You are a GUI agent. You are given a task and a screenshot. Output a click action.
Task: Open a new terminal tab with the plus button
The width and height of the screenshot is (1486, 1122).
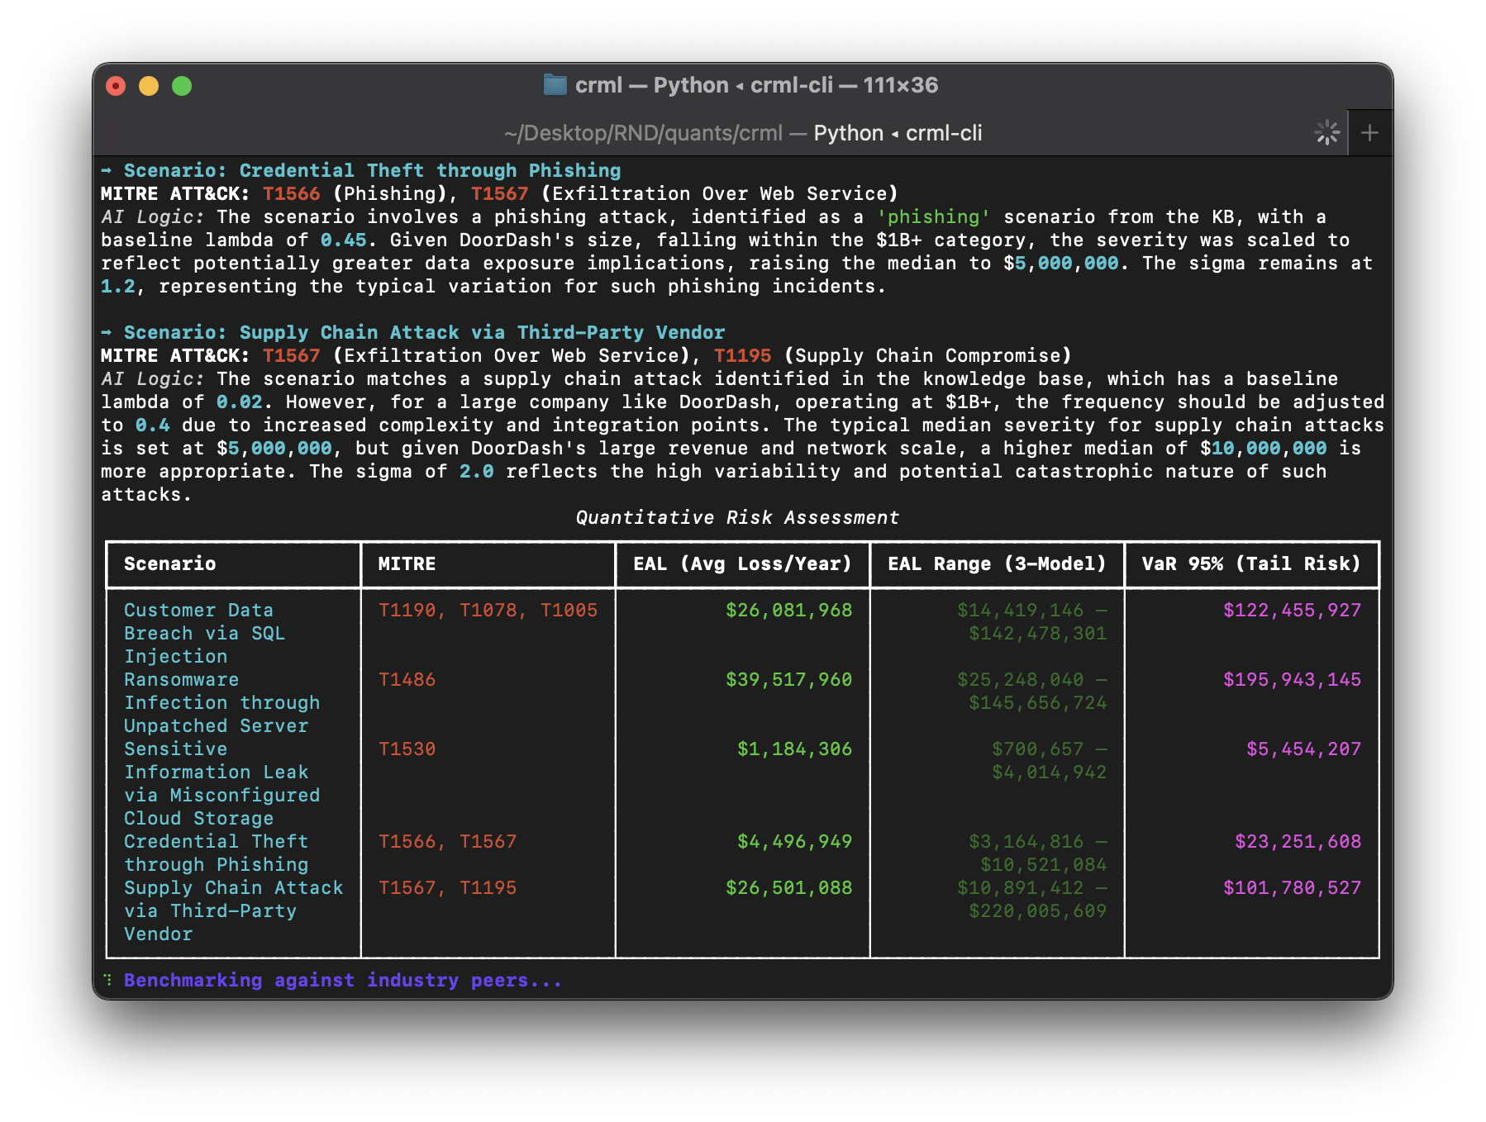pyautogui.click(x=1370, y=131)
